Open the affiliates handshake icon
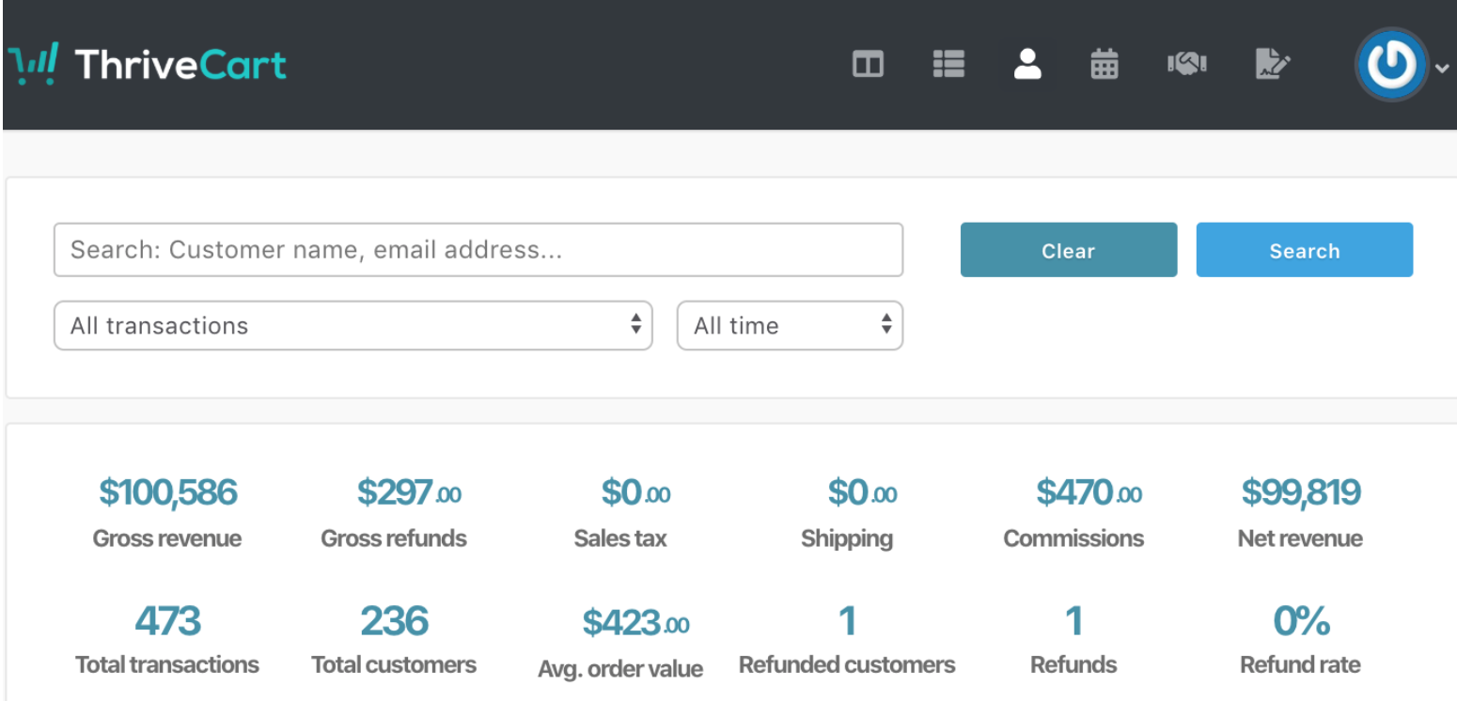 coord(1186,65)
